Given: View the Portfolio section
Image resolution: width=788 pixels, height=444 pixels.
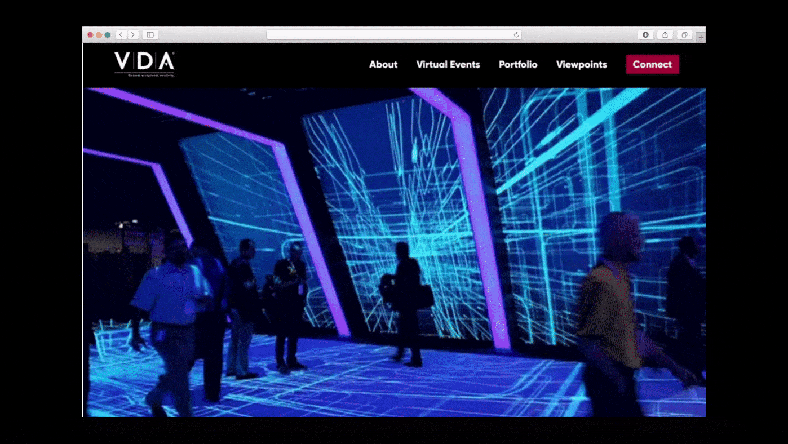Looking at the screenshot, I should [517, 64].
